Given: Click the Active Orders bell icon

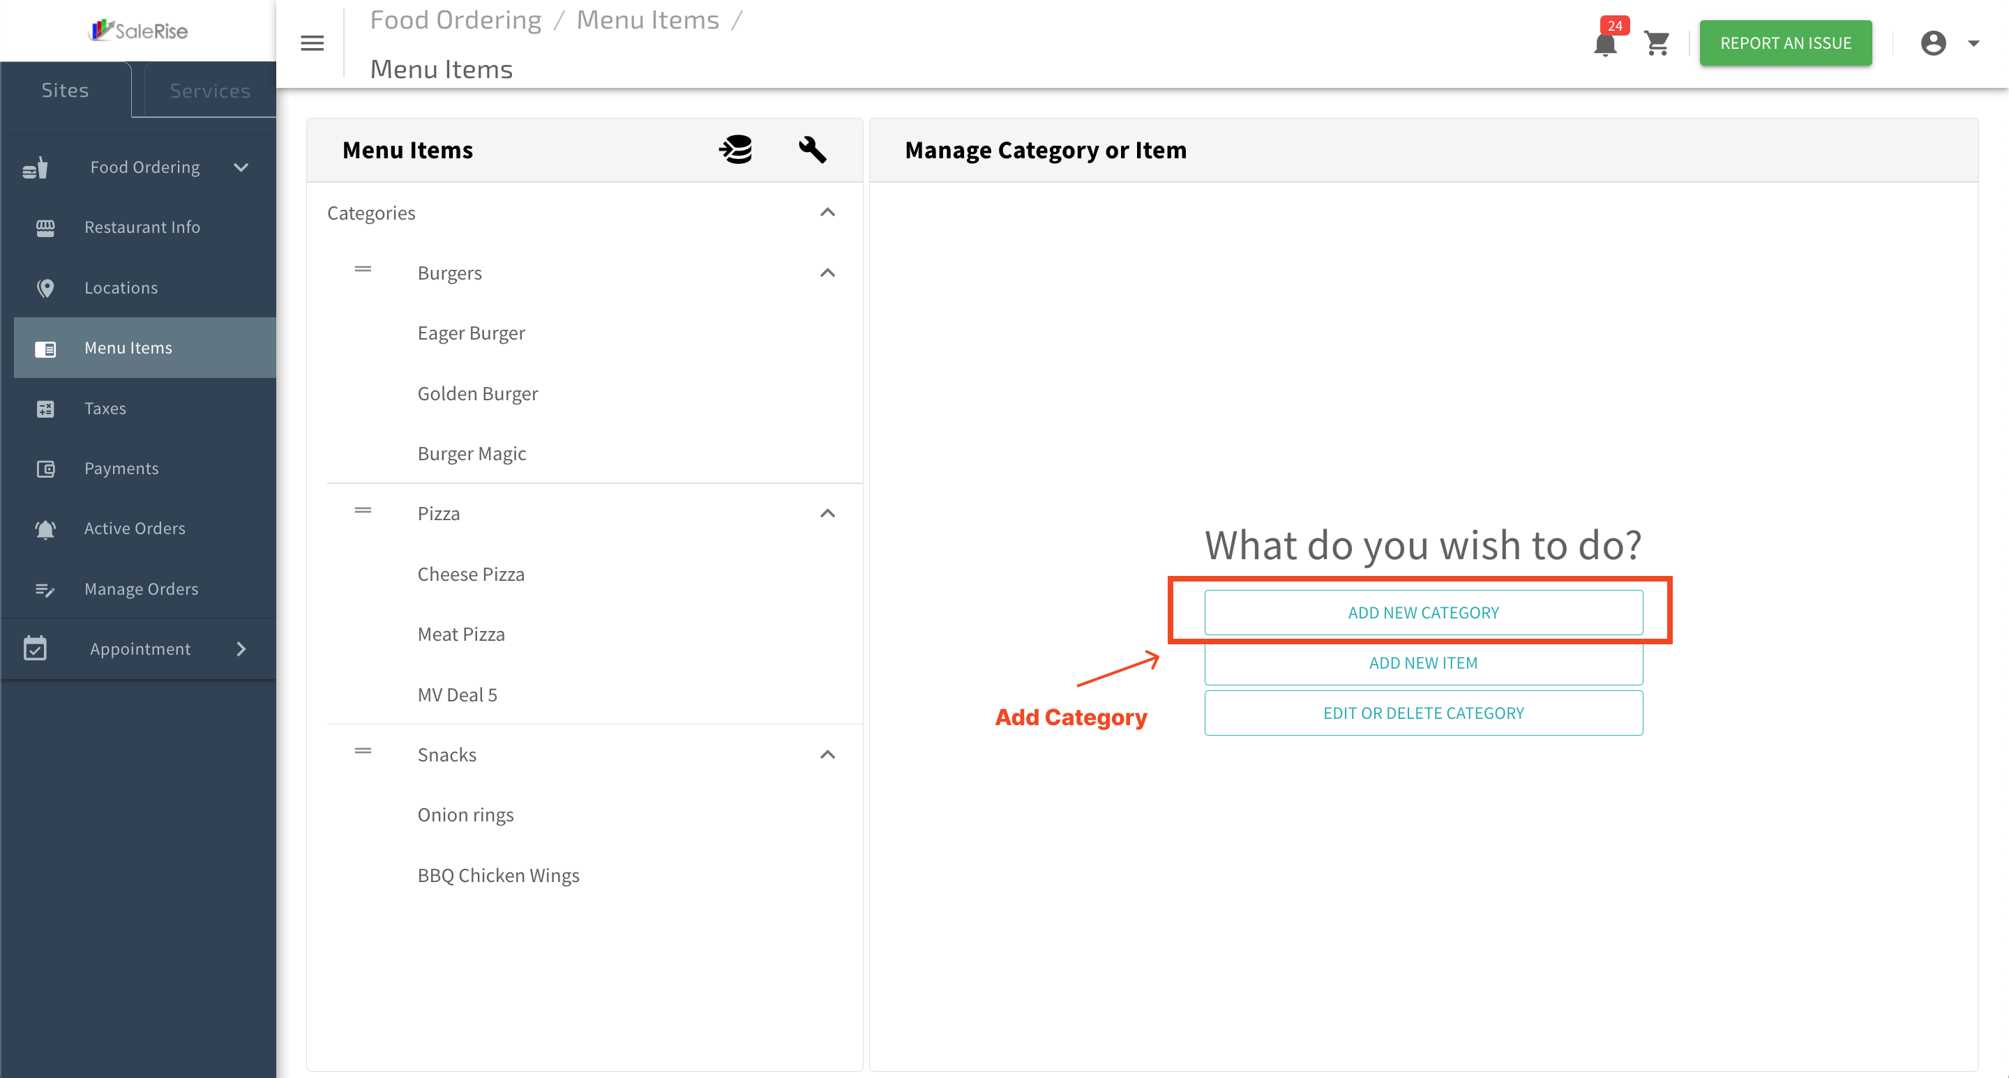Looking at the screenshot, I should click(45, 529).
